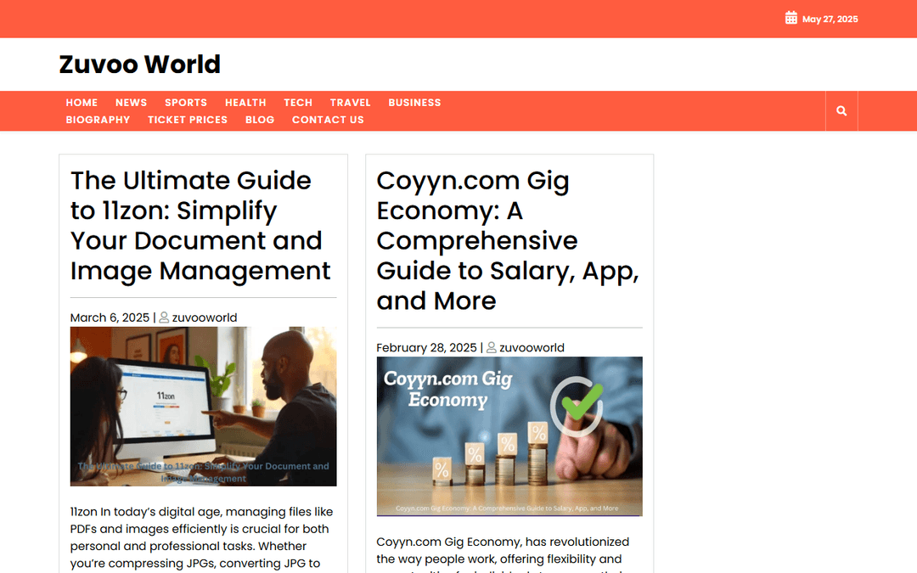Image resolution: width=917 pixels, height=573 pixels.
Task: Open the Biography menu item
Action: click(98, 120)
